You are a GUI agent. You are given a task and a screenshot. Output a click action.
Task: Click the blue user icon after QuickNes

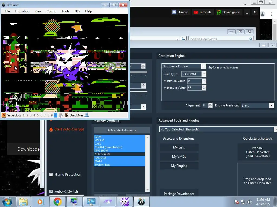[x=87, y=115]
